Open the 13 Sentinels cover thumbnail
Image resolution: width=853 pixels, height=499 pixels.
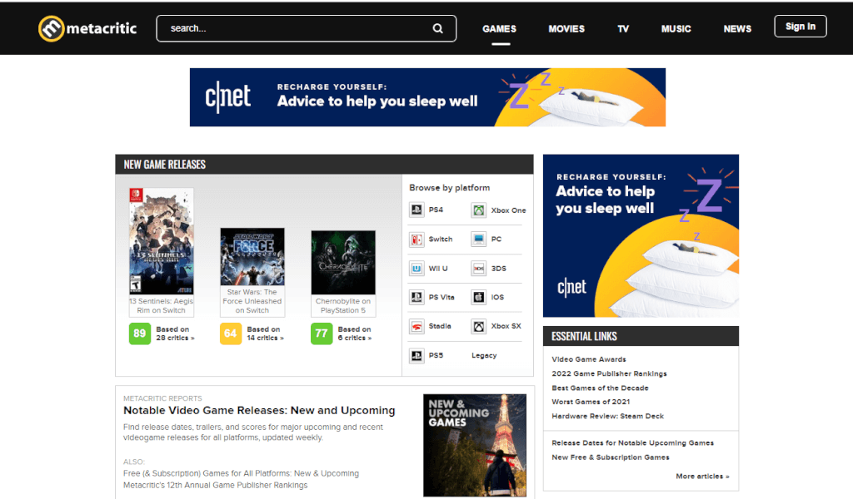[x=162, y=241]
